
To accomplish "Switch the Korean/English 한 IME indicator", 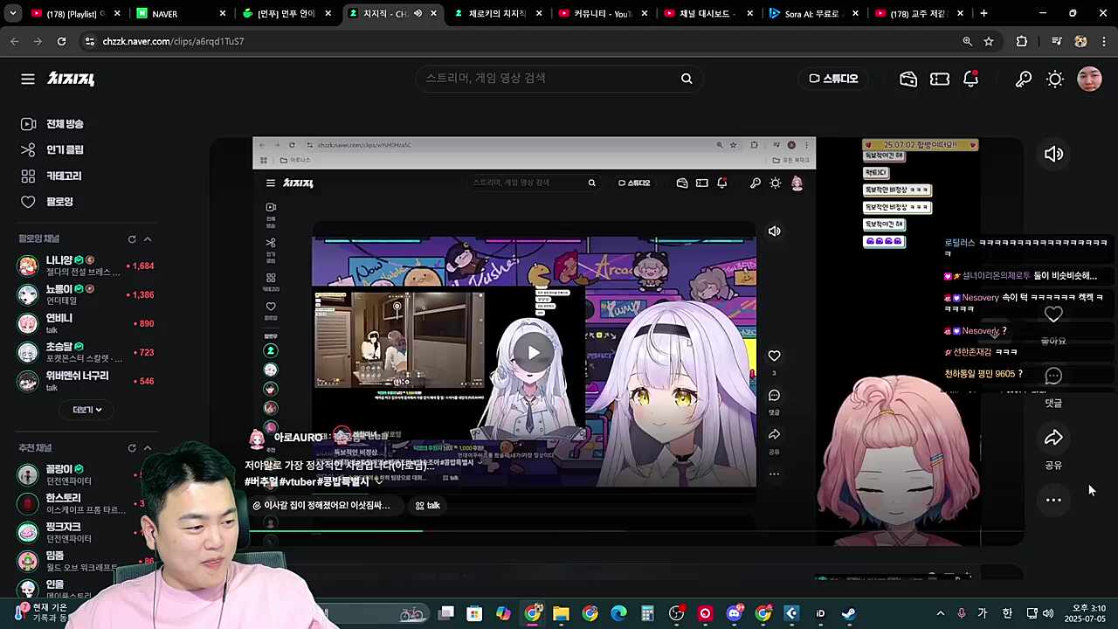I will (1007, 613).
